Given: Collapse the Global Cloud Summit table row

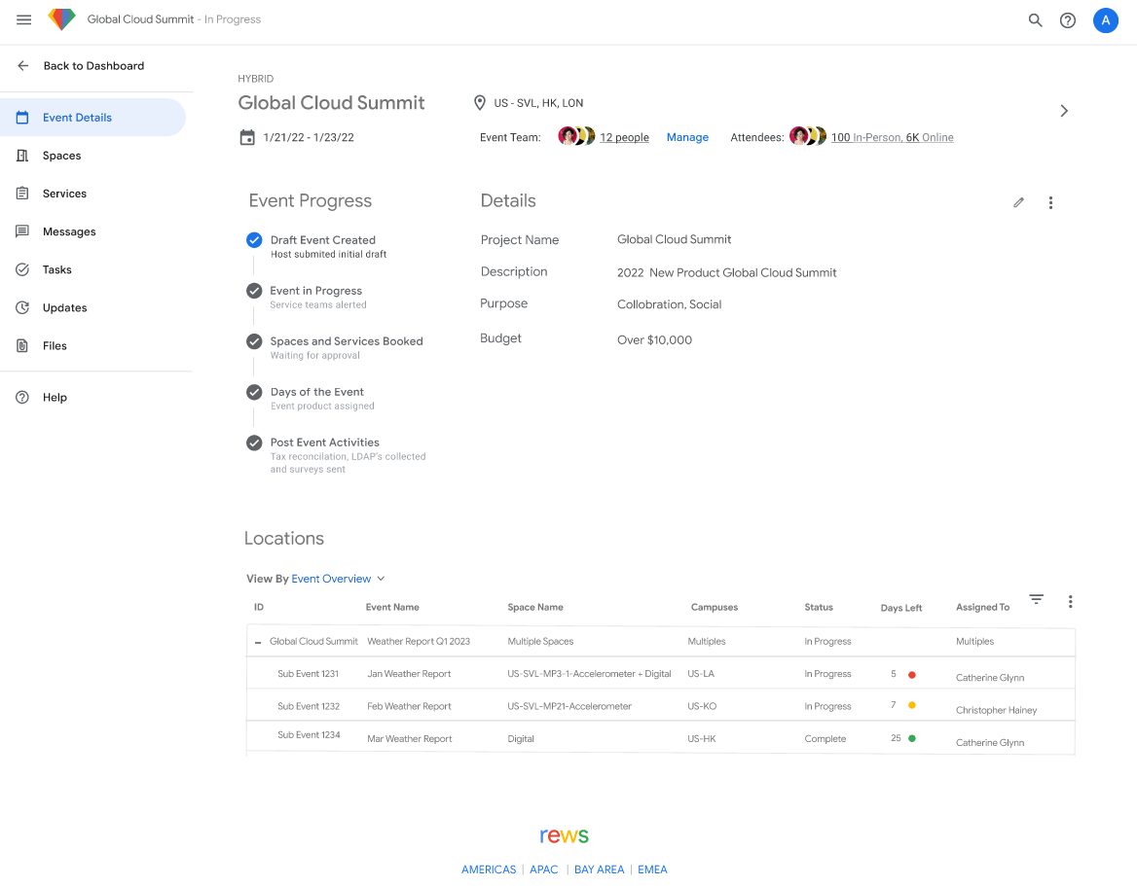Looking at the screenshot, I should coord(258,642).
